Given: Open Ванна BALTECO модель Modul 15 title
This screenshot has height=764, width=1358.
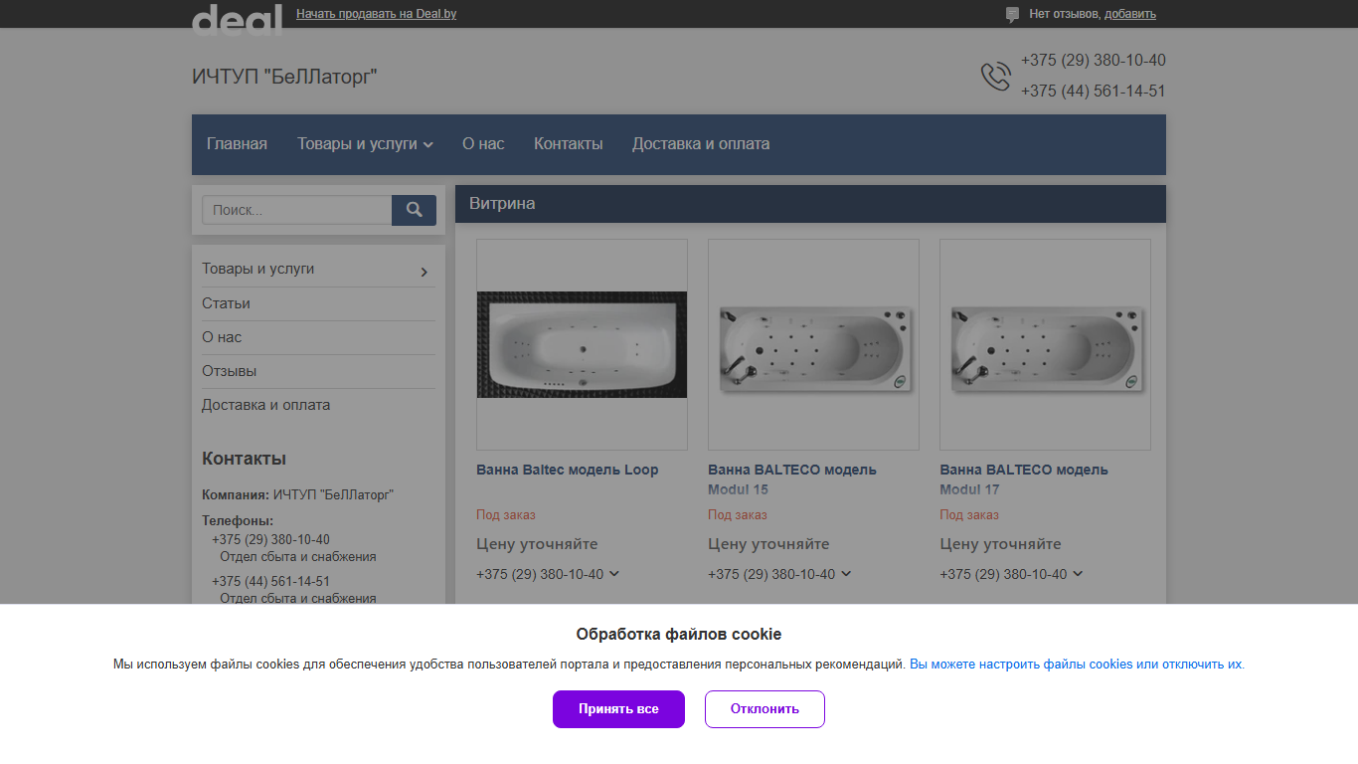Looking at the screenshot, I should pos(792,479).
